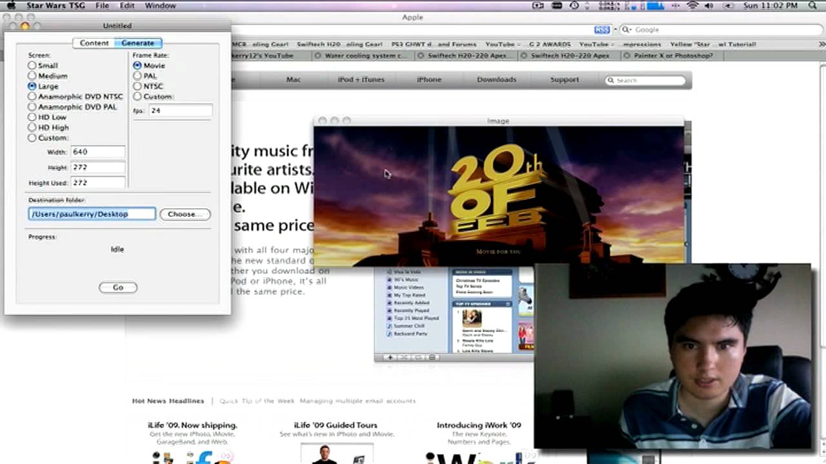
Task: Open iLife '09 Guided Tours promo
Action: pos(336,425)
